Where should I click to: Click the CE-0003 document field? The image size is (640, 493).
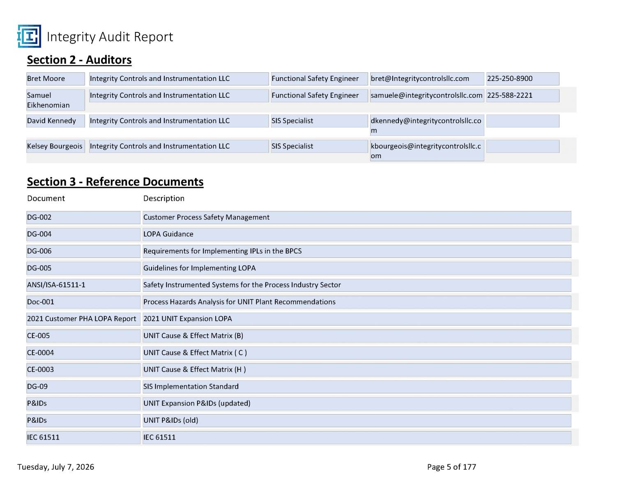(83, 370)
